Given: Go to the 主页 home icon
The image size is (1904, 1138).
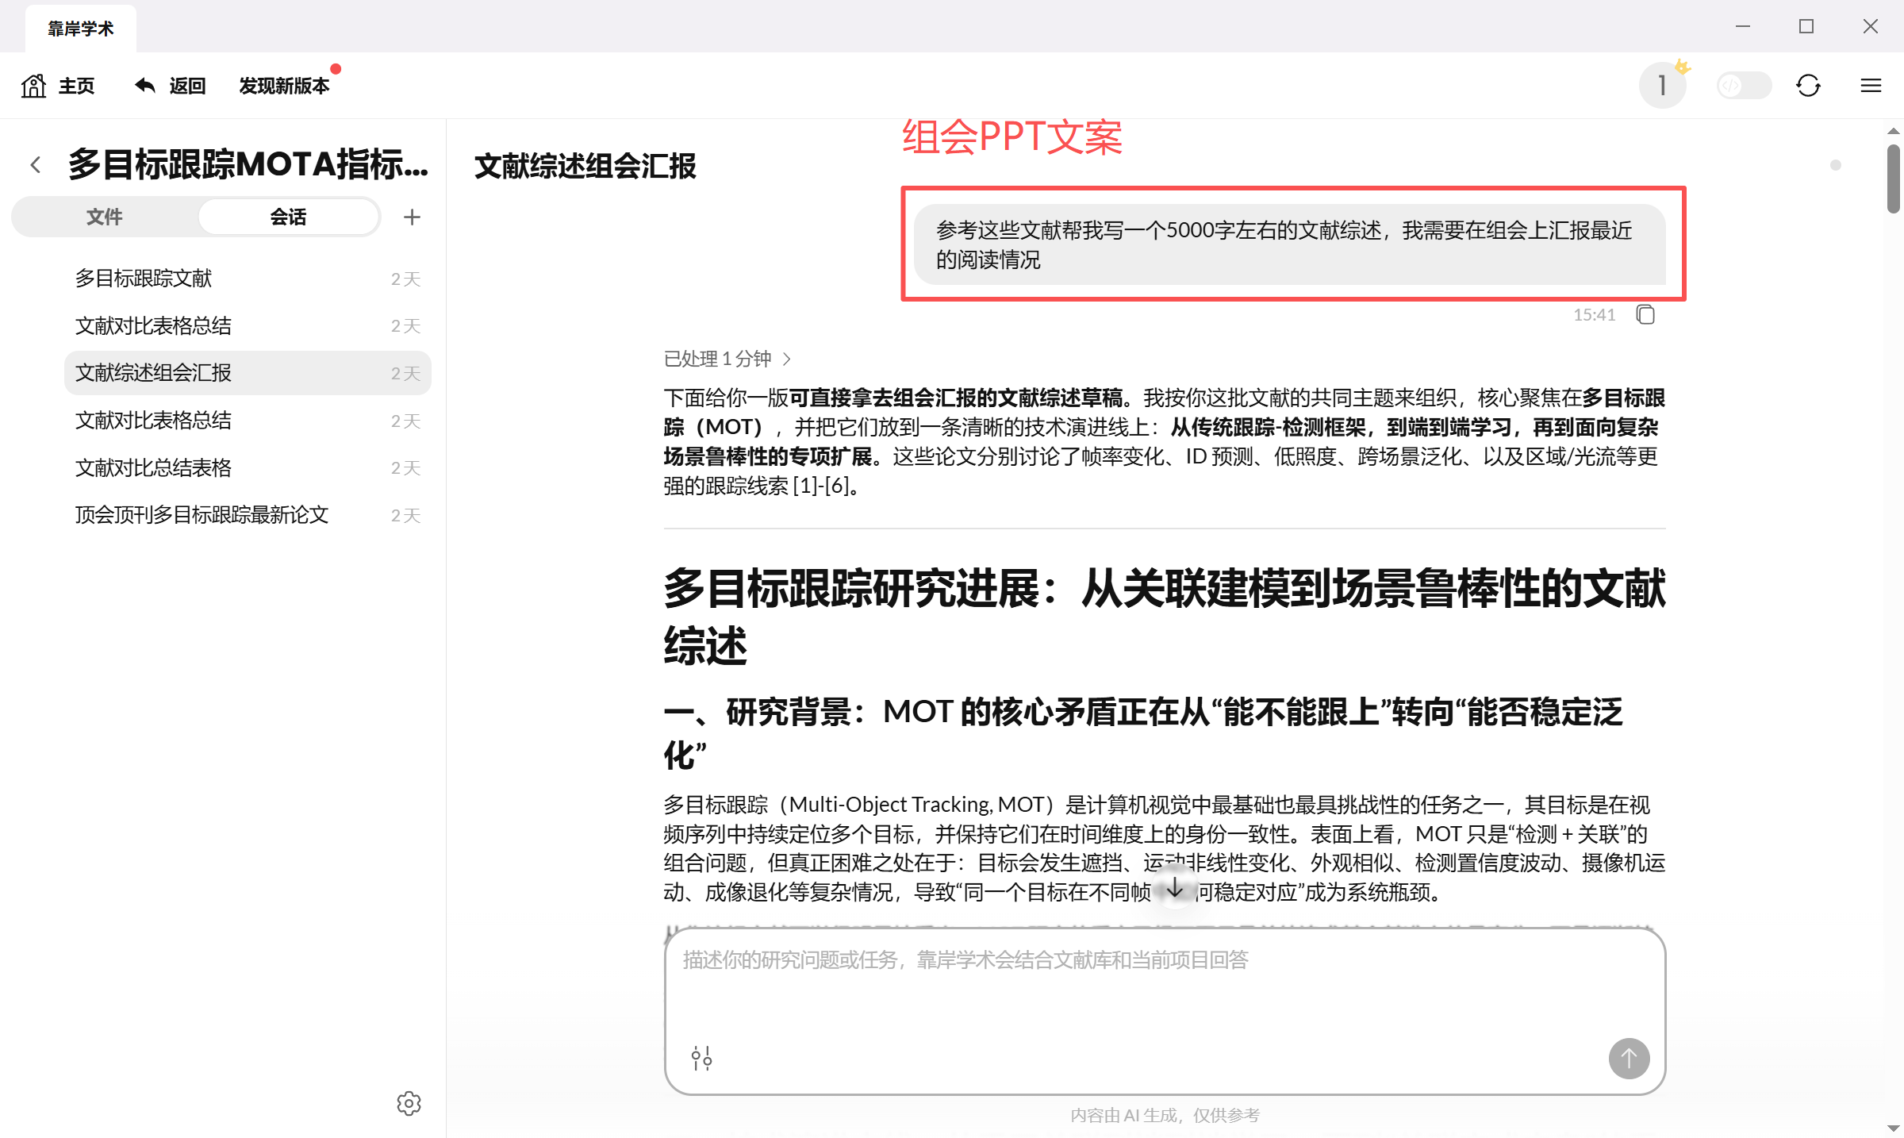Looking at the screenshot, I should pos(34,86).
